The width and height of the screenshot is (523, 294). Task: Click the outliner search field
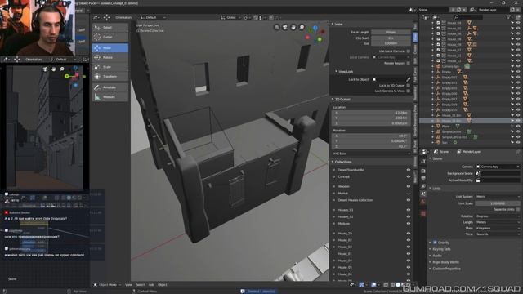(468, 16)
